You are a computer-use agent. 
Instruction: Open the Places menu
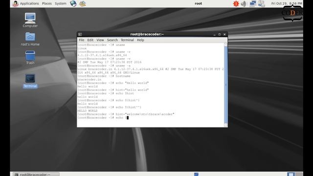[x=47, y=3]
